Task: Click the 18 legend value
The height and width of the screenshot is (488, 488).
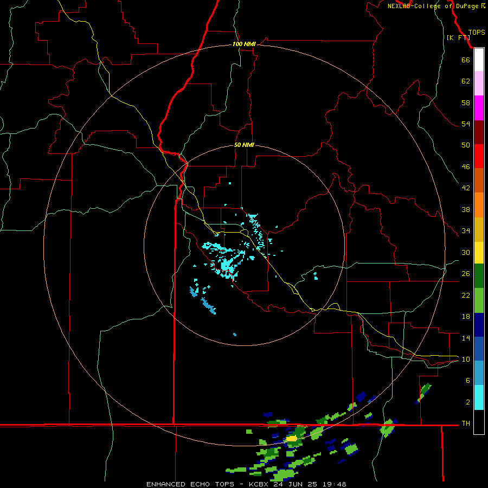Action: 466,317
